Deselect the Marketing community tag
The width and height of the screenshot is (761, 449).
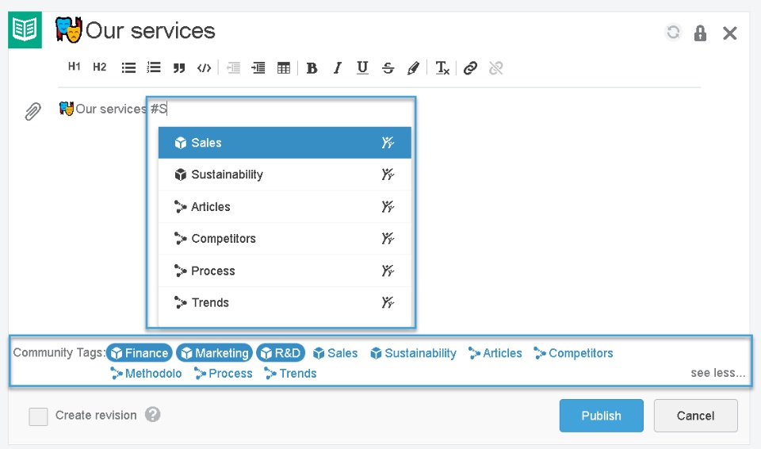click(214, 353)
